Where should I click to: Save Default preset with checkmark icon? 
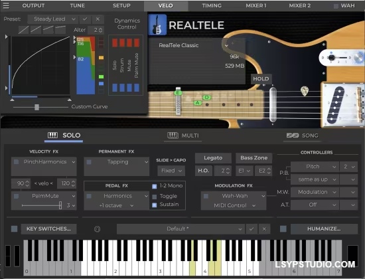click(252, 229)
